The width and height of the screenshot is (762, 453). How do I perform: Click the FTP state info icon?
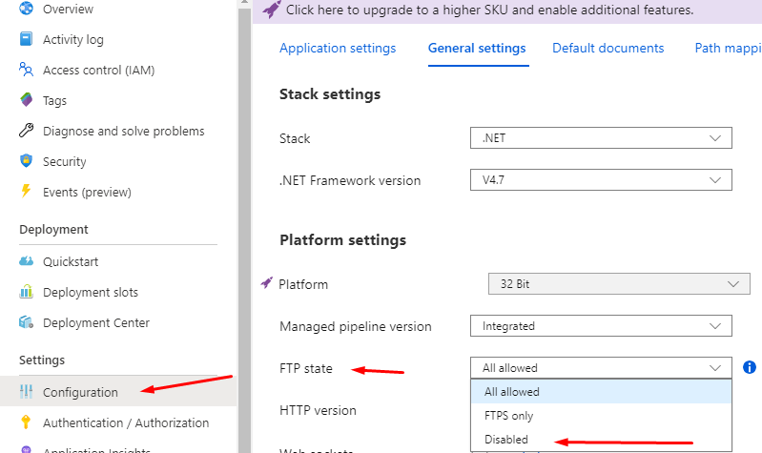tap(750, 367)
